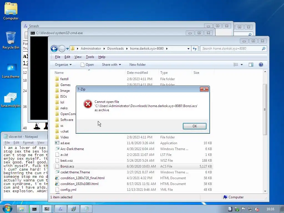Image resolution: width=284 pixels, height=213 pixels.
Task: Open the view options dropdown arrow
Action: [x=242, y=65]
